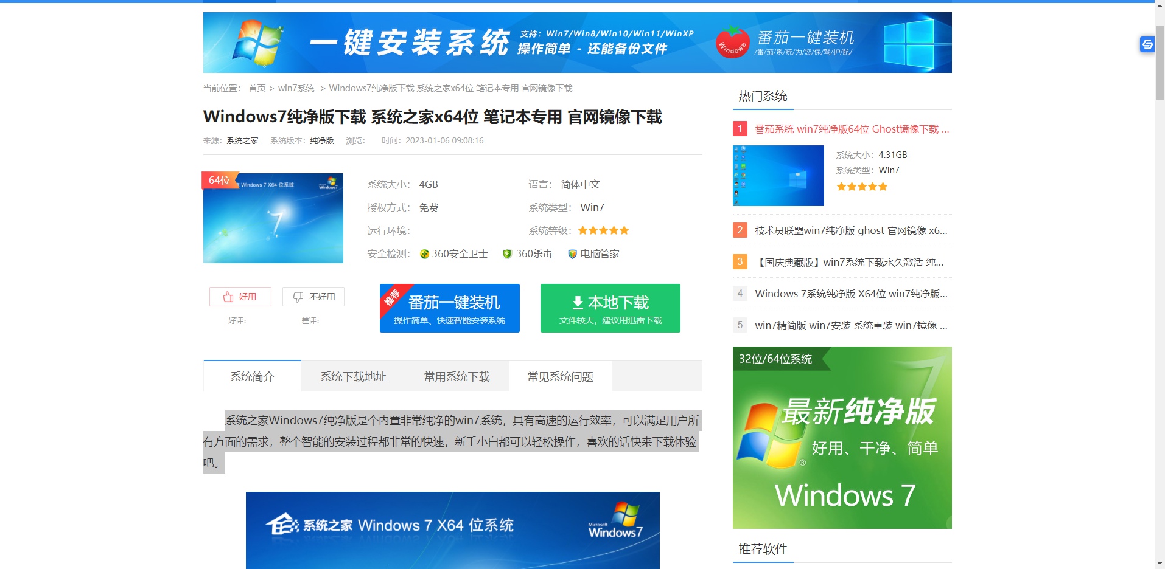
Task: Open win7精简版 win7安装 link
Action: [x=851, y=325]
